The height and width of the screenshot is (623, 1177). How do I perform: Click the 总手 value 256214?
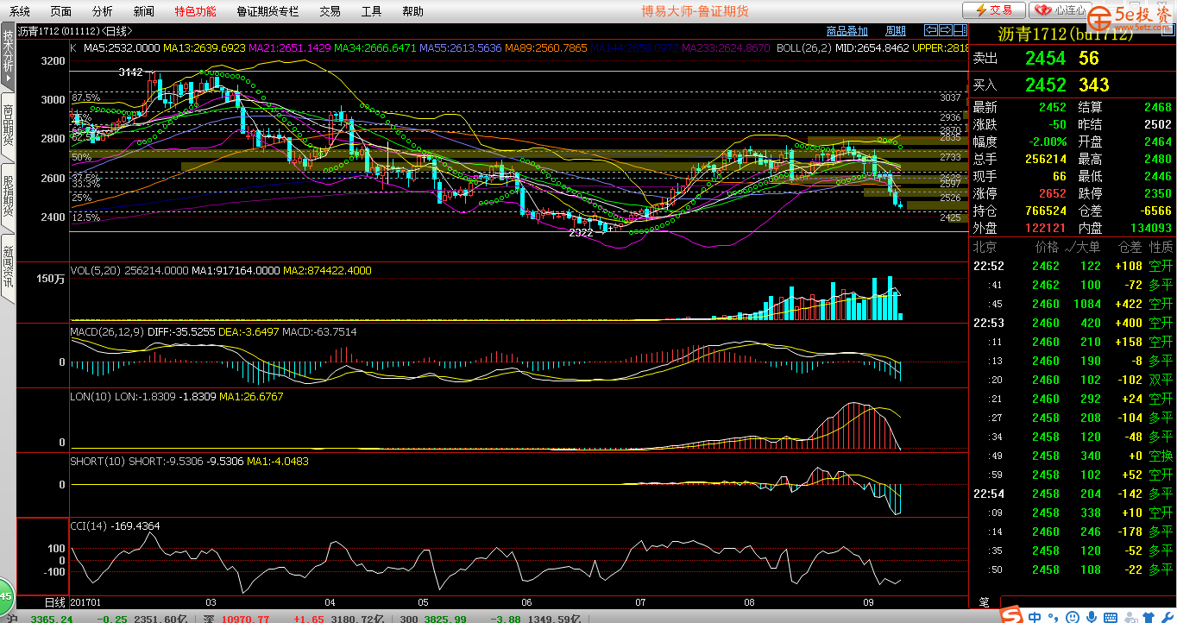pyautogui.click(x=1044, y=160)
